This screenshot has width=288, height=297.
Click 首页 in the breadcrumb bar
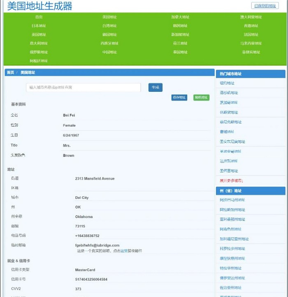tap(10, 72)
